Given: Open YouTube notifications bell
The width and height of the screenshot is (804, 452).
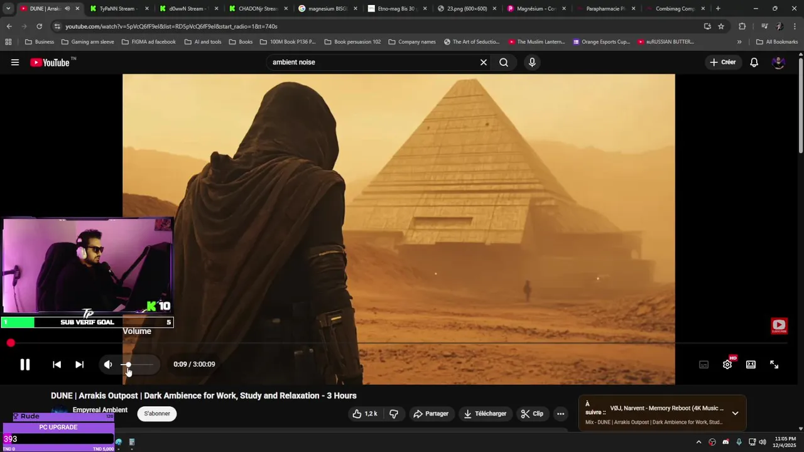Looking at the screenshot, I should pos(754,62).
